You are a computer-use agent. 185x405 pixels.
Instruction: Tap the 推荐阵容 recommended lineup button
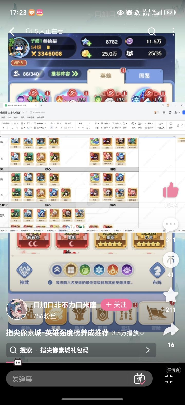tap(64, 74)
